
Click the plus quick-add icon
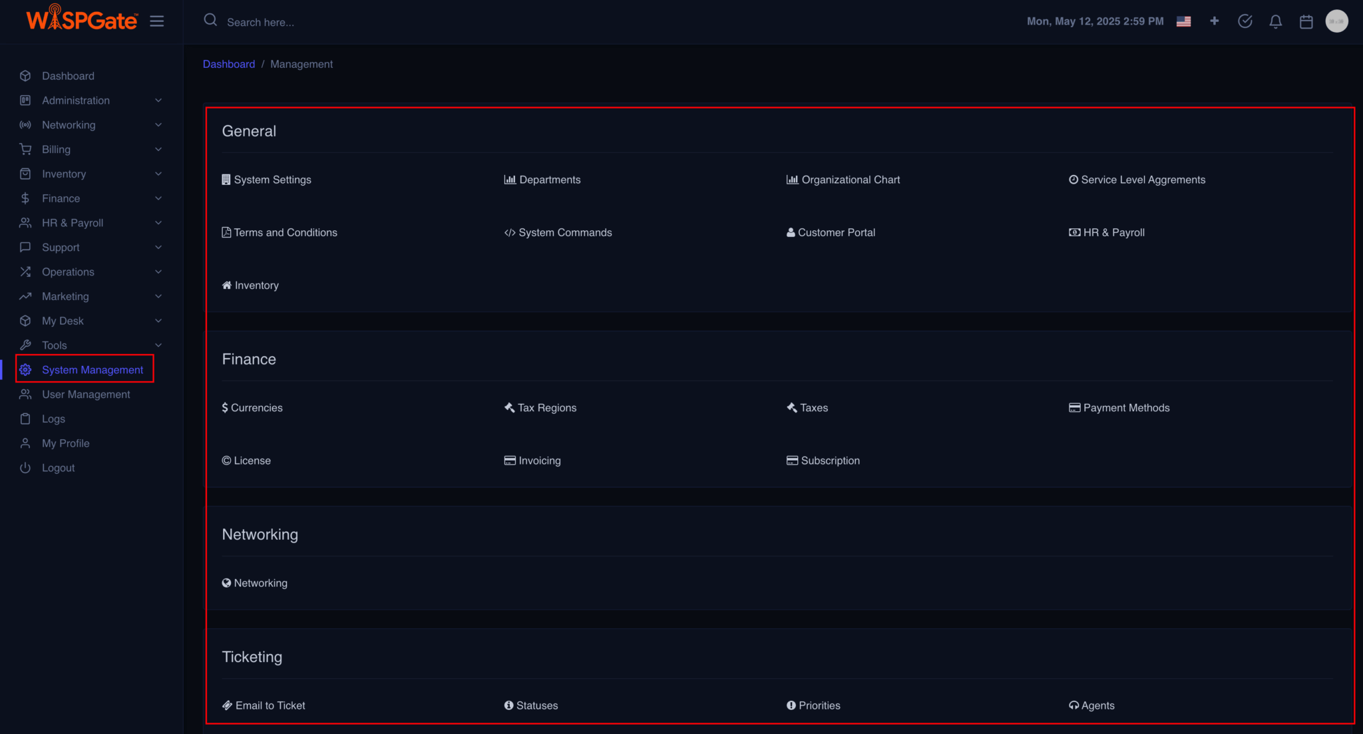point(1214,21)
